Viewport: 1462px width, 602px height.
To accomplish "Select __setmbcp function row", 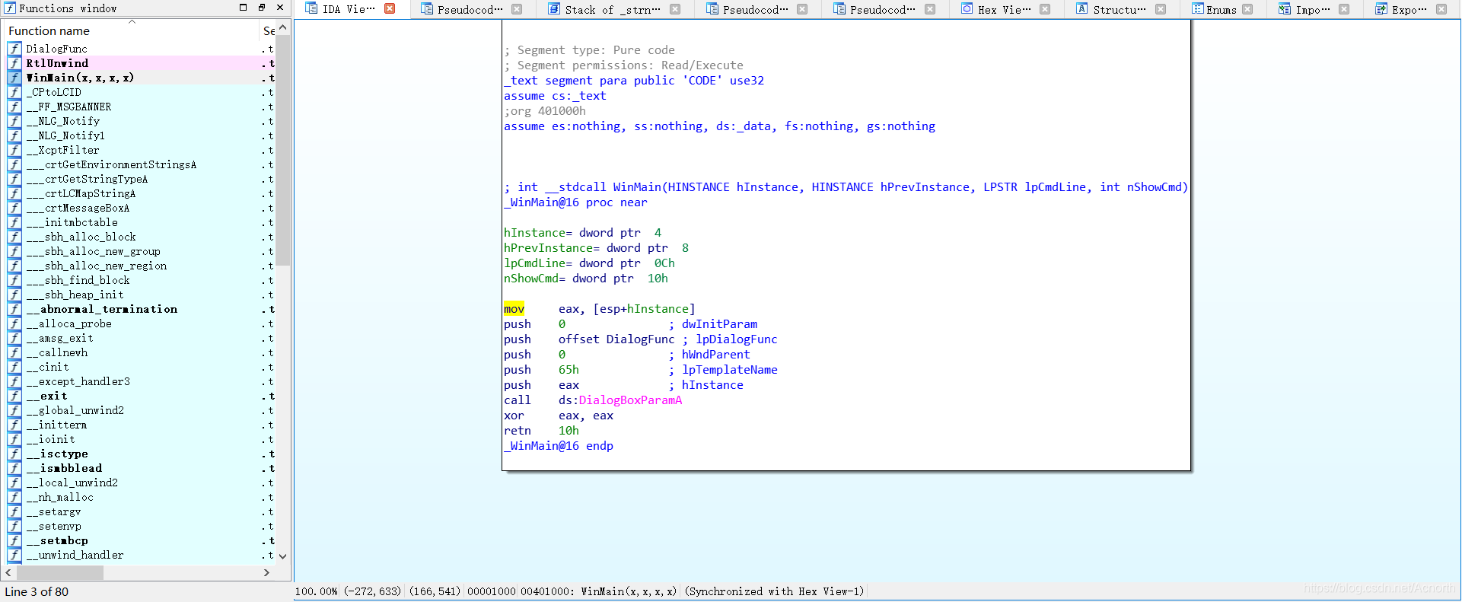I will click(x=141, y=540).
